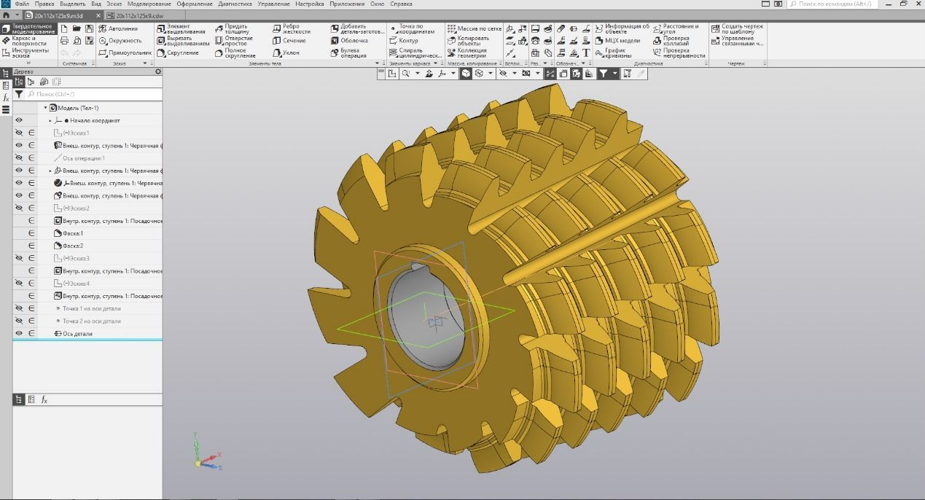Open the Булева операция tool

[x=348, y=52]
